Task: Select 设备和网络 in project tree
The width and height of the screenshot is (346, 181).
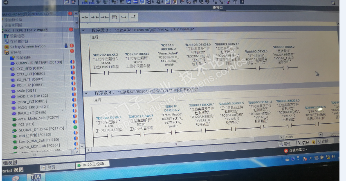Action: (x=13, y=25)
